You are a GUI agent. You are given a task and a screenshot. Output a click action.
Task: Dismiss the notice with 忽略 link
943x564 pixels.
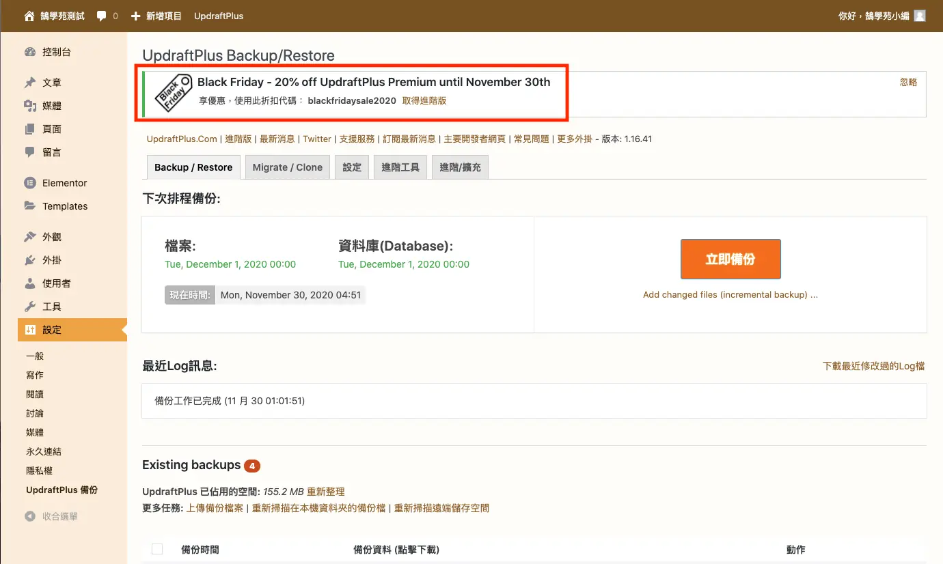coord(909,83)
